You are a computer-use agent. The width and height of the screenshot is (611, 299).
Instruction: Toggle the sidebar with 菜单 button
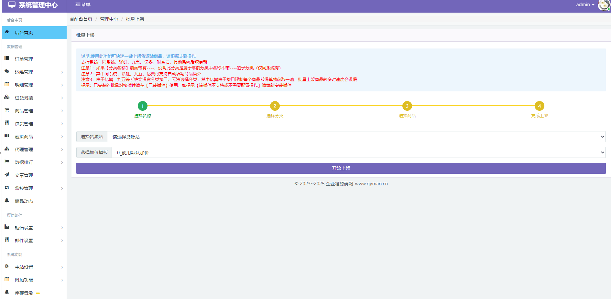83,5
